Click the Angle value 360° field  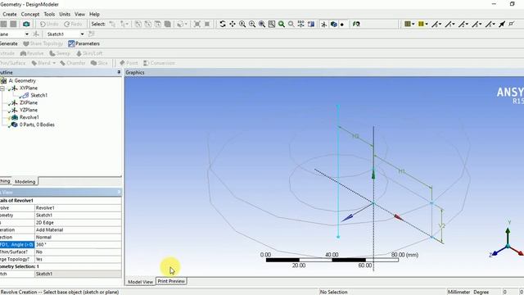tap(78, 244)
